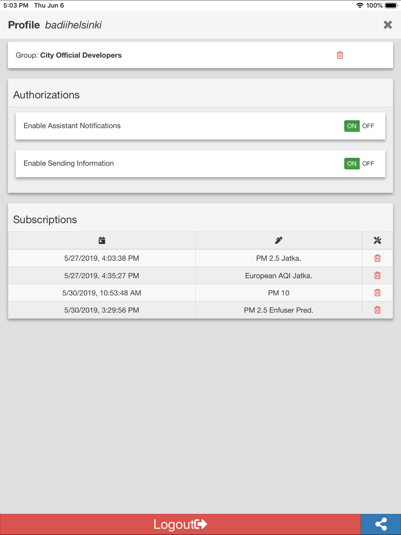Switch Sending Information to OFF
This screenshot has height=535, width=401.
click(x=368, y=164)
